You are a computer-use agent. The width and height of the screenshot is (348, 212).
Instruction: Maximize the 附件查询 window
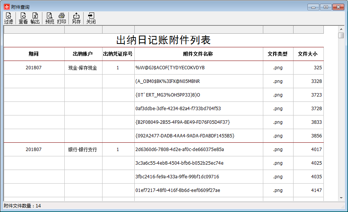pos(326,7)
